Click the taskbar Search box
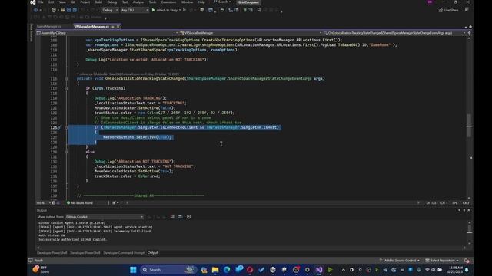The height and width of the screenshot is (276, 492). pos(168,270)
